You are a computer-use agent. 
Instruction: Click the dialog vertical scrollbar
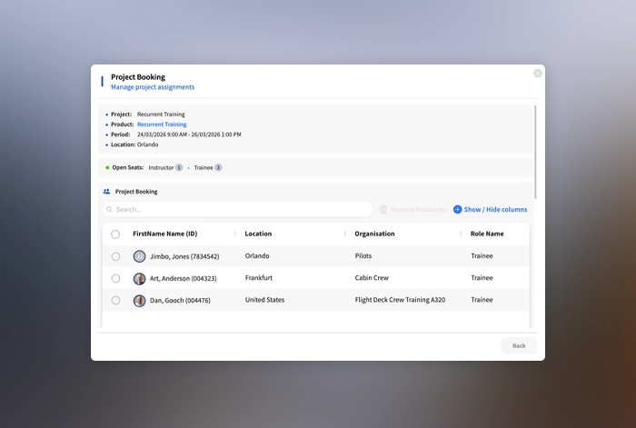coord(535,152)
